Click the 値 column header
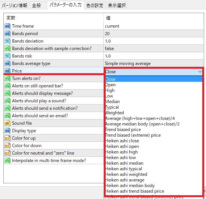 [x=108, y=18]
